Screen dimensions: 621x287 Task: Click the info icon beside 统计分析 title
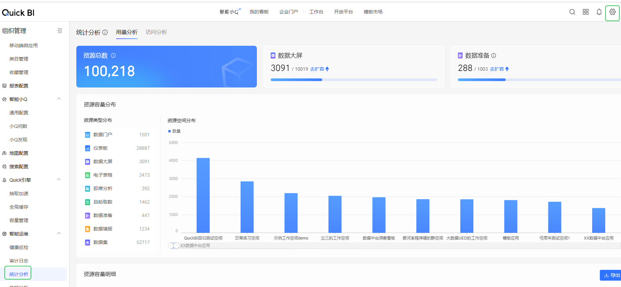tap(105, 32)
